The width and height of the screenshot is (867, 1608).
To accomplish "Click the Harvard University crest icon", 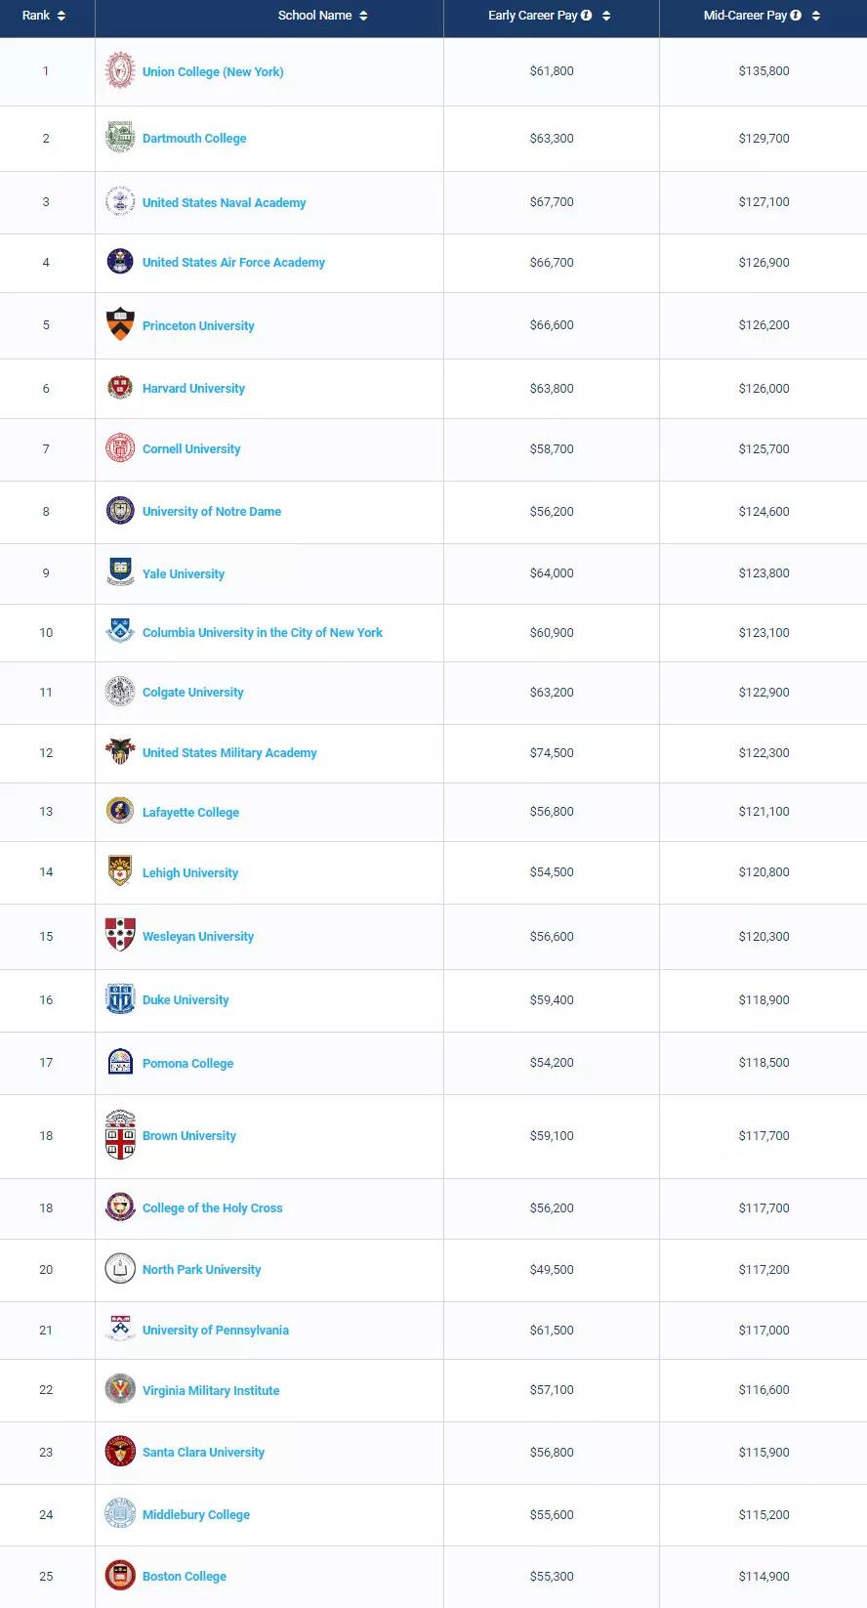I will coord(120,388).
